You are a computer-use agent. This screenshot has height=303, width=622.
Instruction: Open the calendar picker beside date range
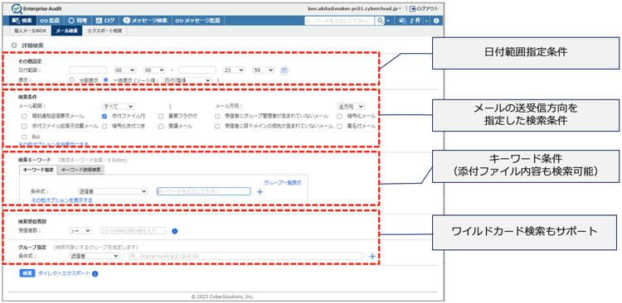pos(284,70)
